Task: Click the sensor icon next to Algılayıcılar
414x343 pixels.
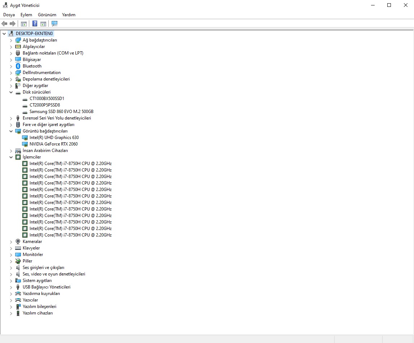Action: [x=18, y=47]
